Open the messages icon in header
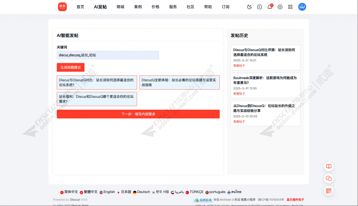This screenshot has height=206, width=358. pyautogui.click(x=260, y=7)
